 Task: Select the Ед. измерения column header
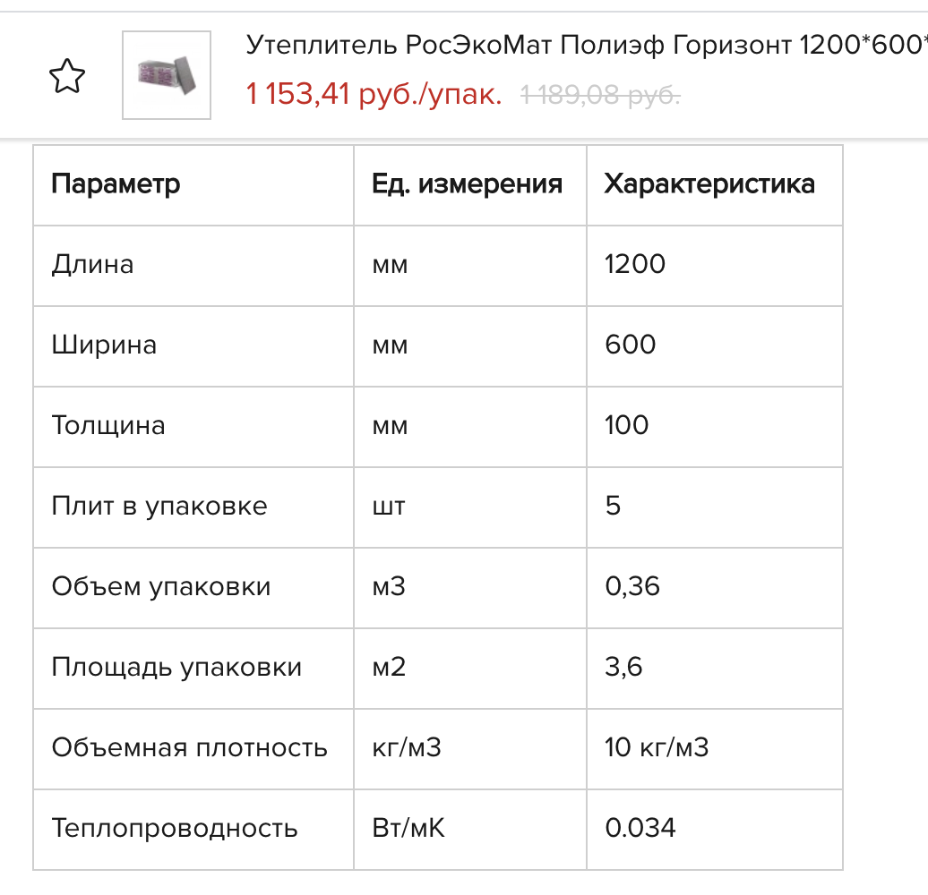(468, 184)
